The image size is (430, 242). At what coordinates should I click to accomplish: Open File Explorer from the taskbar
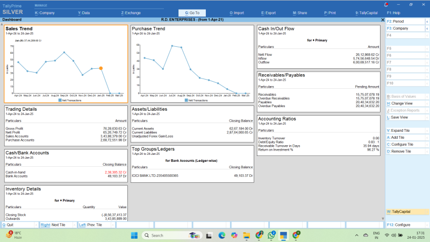pyautogui.click(x=246, y=235)
